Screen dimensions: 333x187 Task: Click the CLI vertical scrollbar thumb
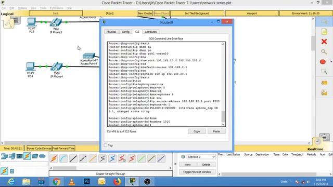coord(223,116)
